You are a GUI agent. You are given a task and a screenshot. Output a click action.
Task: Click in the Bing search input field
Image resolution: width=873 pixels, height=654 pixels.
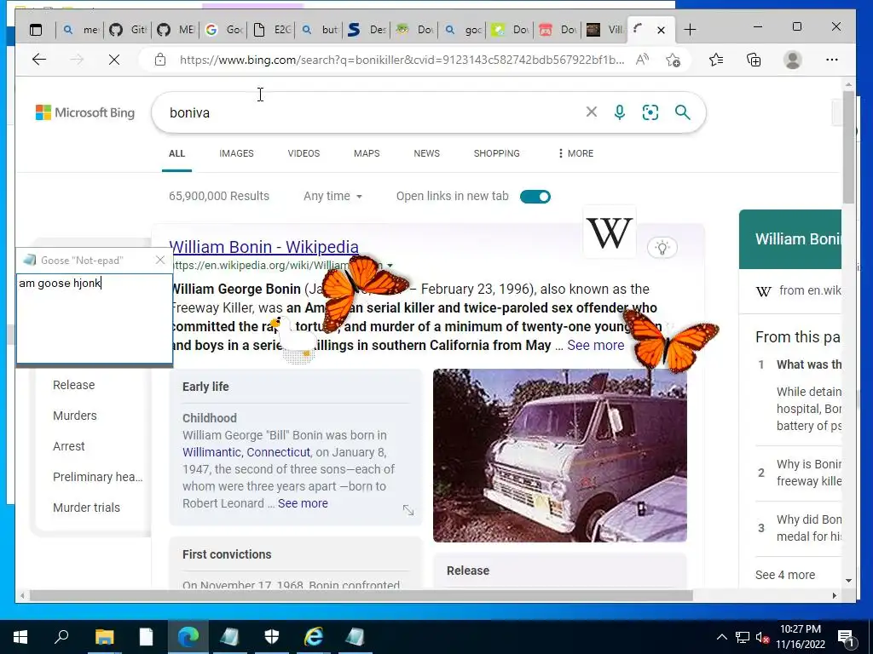tap(373, 112)
